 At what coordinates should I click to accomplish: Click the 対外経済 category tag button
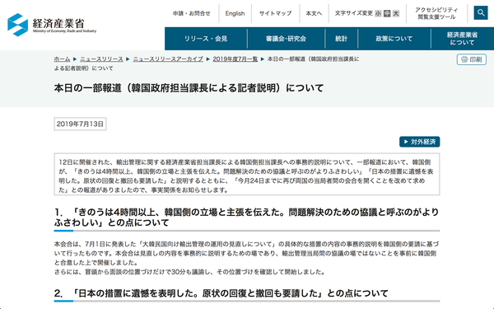click(x=420, y=142)
